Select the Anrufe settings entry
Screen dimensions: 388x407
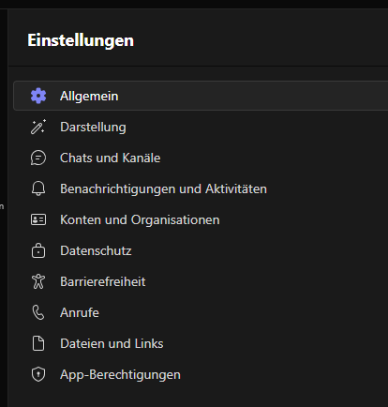(201, 312)
